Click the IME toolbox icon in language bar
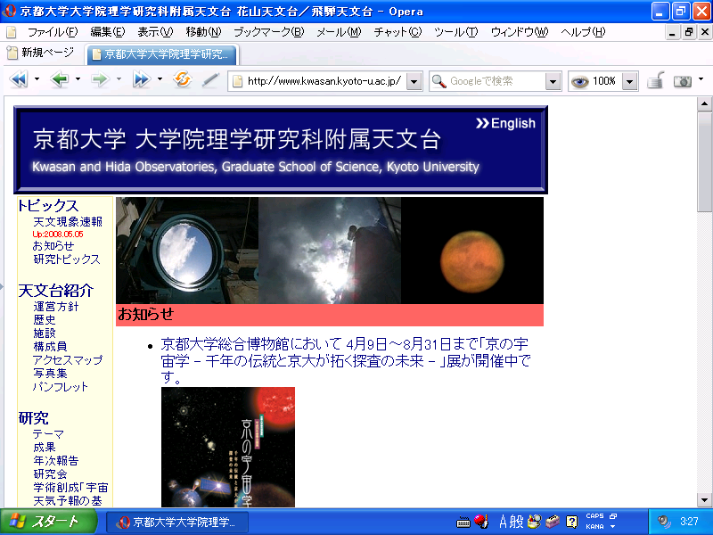The height and width of the screenshot is (535, 713). 553,522
